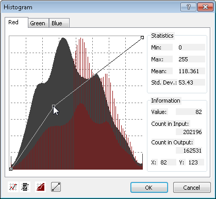Toggle the filled dark-red histogram display icon

click(x=40, y=187)
